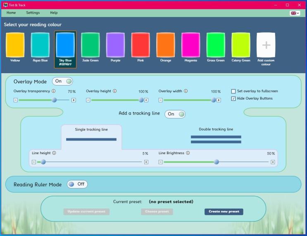Increase overlay transparency with plus button
Image resolution: width=307 pixels, height=236 pixels.
(74, 100)
